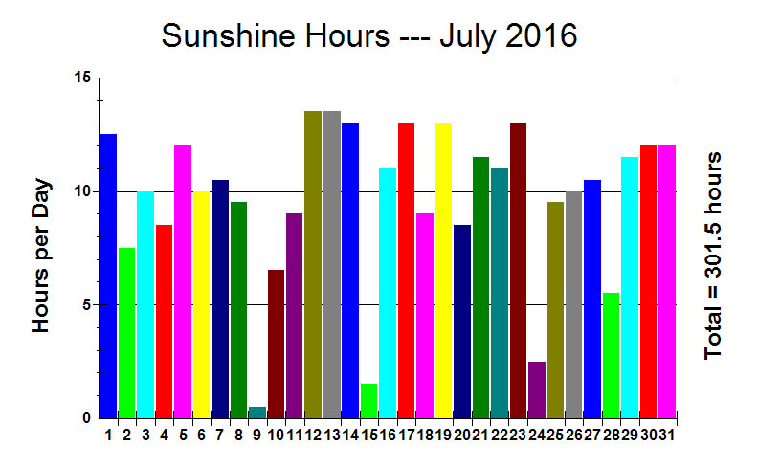The image size is (758, 470).
Task: Click x-axis day label '1'
Action: (x=108, y=436)
